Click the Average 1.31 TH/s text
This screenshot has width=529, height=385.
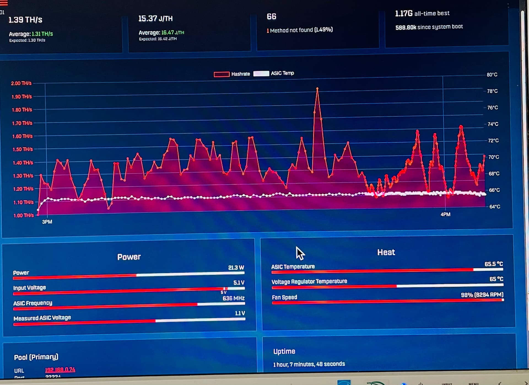(x=31, y=34)
